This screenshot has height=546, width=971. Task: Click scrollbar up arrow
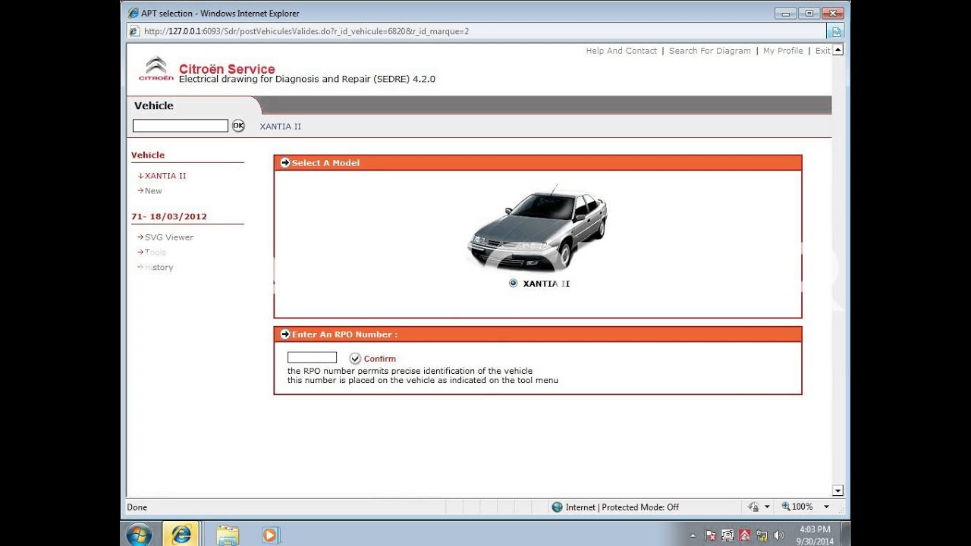(x=837, y=50)
